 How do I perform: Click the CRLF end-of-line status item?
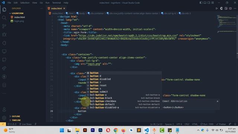pyautogui.click(x=187, y=124)
